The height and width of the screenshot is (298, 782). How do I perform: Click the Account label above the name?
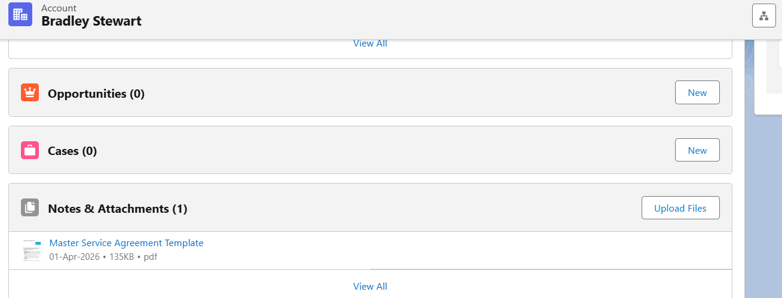pyautogui.click(x=59, y=8)
